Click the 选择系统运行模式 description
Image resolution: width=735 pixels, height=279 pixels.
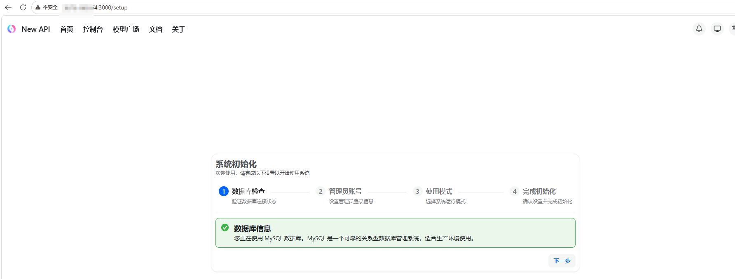point(446,202)
